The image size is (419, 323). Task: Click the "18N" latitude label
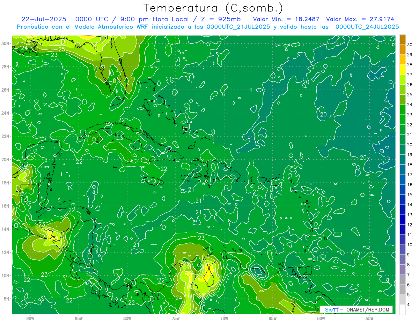[x=6, y=183]
